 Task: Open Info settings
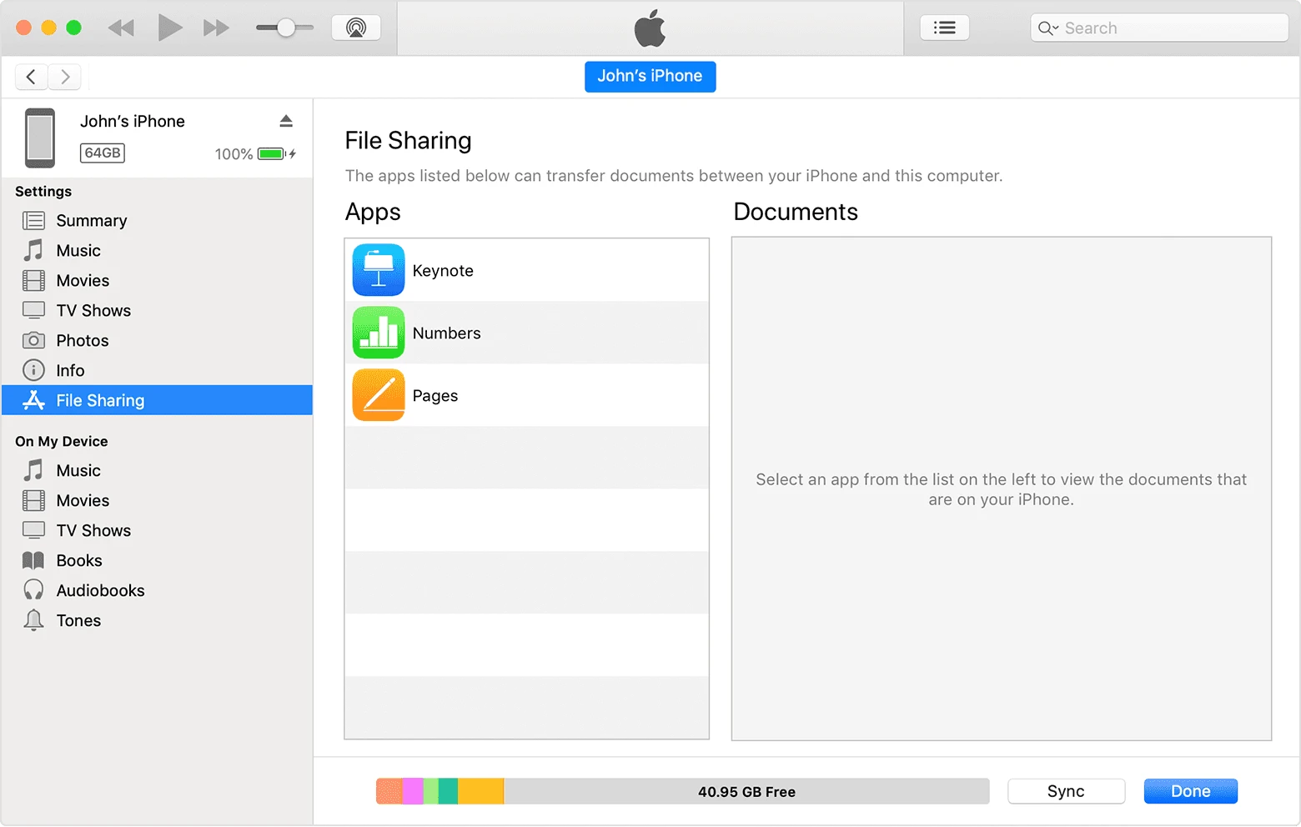(x=157, y=371)
